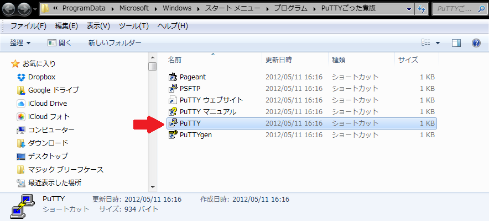The width and height of the screenshot is (489, 221).
Task: Open the view options dropdown arrow
Action: pyautogui.click(x=438, y=43)
